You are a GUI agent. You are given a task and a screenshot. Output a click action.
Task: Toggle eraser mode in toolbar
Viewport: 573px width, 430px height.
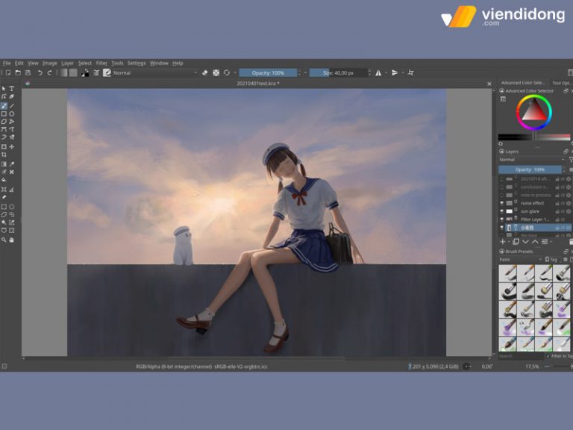pos(205,72)
